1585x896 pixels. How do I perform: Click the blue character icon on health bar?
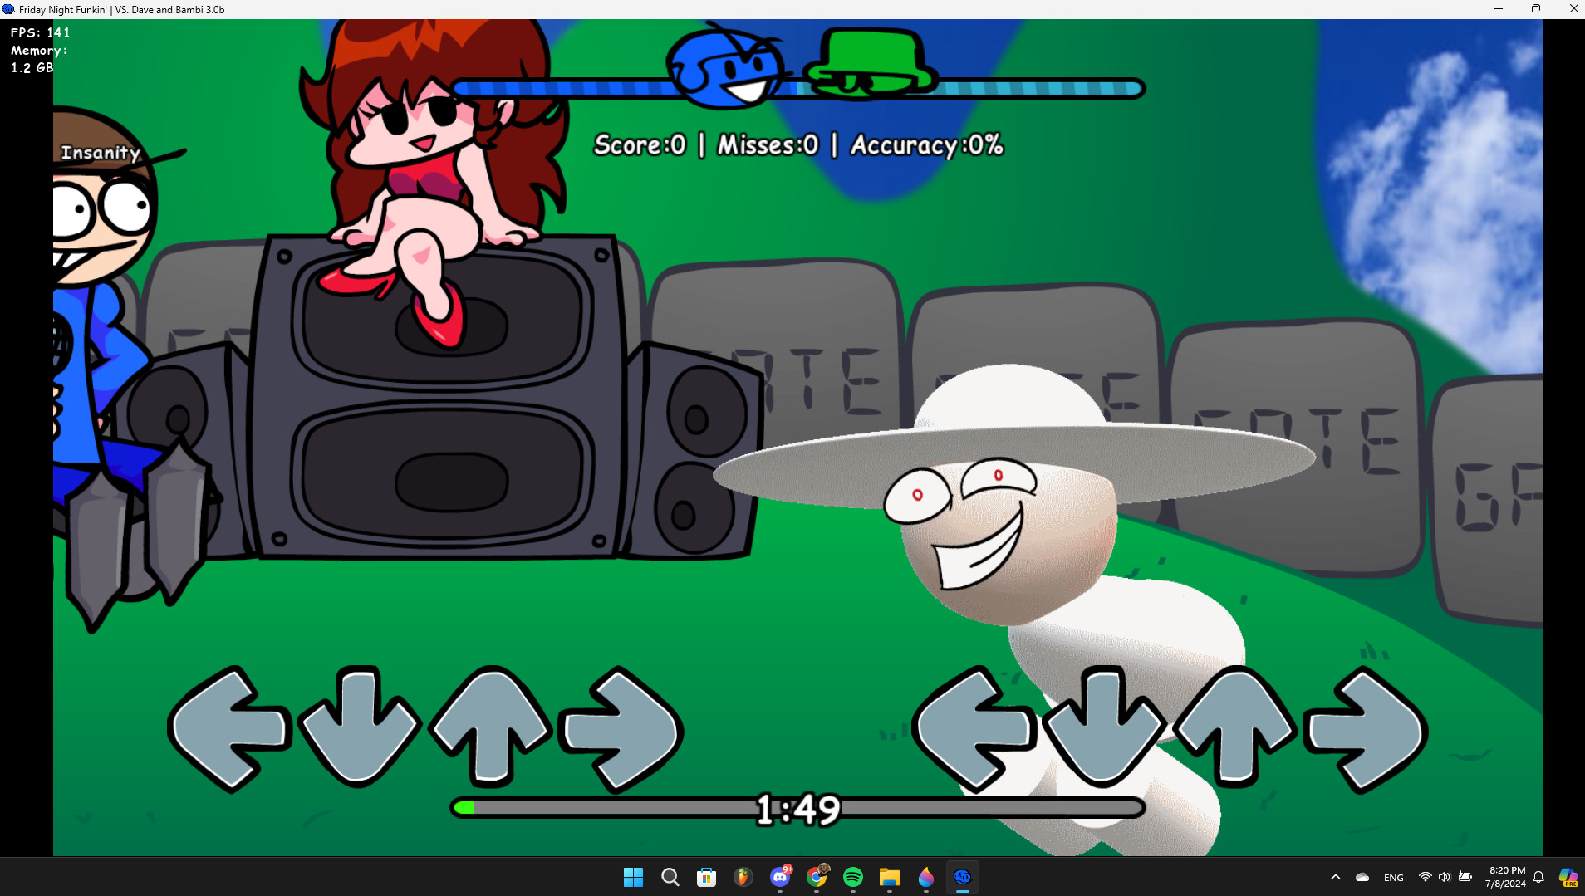(x=726, y=68)
